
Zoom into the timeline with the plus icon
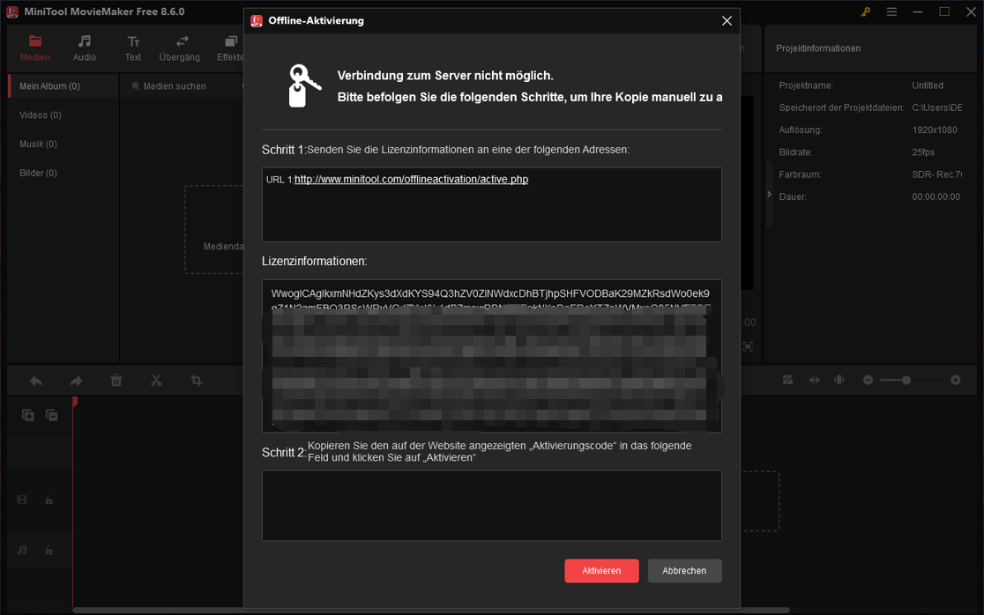pyautogui.click(x=955, y=380)
